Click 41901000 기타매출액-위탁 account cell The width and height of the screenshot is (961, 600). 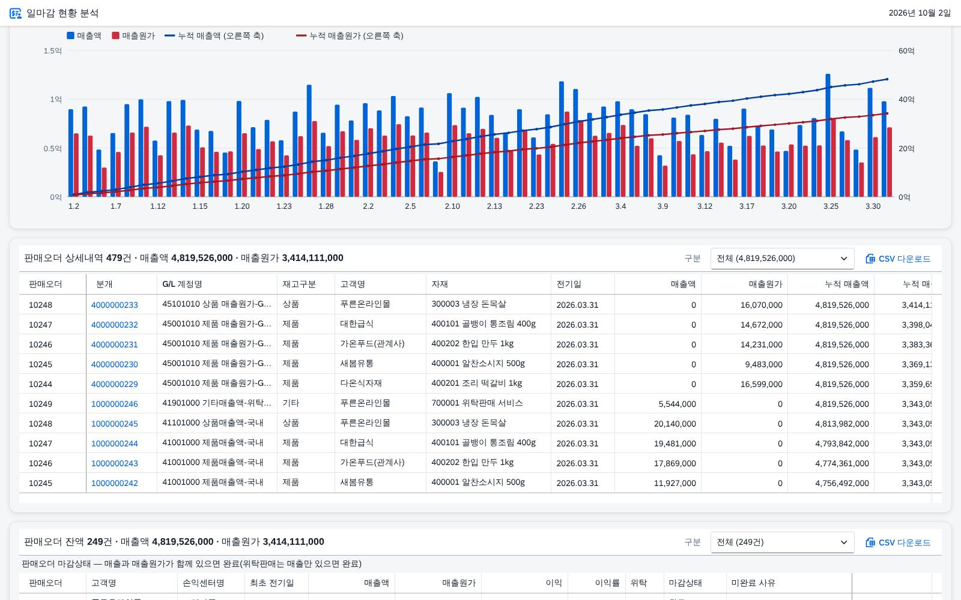click(x=217, y=403)
